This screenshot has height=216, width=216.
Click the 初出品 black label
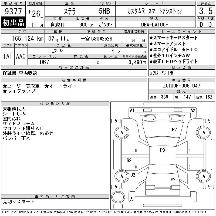[13, 22]
